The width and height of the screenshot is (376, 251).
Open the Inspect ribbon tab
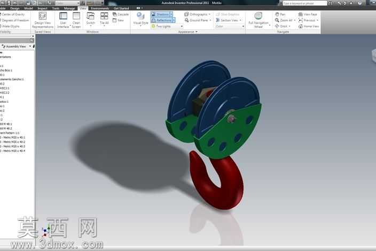click(42, 8)
